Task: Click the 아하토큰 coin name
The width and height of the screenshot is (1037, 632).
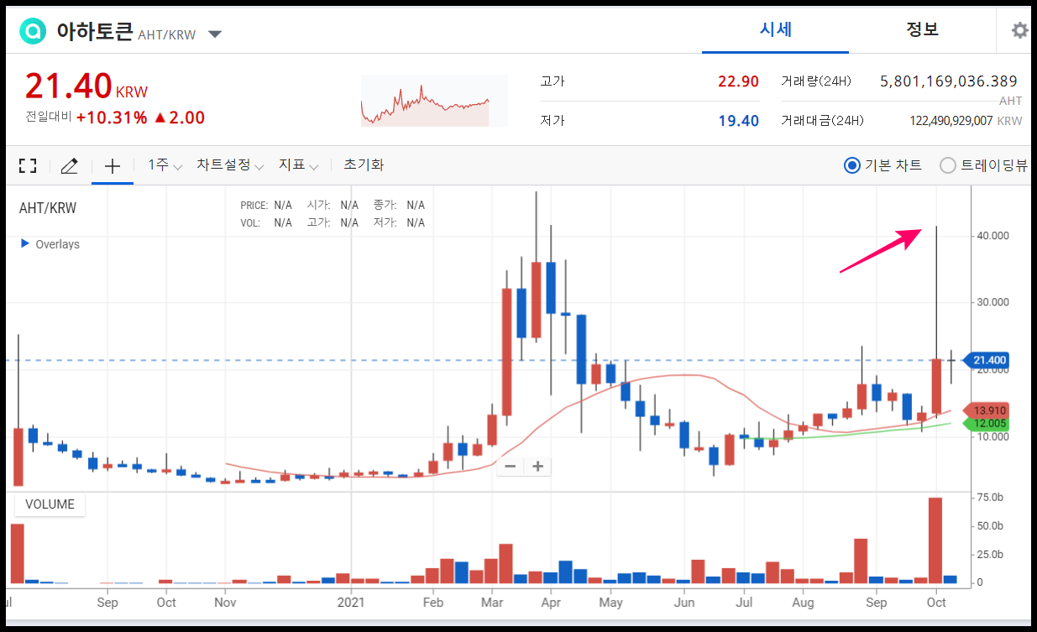Action: pos(95,32)
